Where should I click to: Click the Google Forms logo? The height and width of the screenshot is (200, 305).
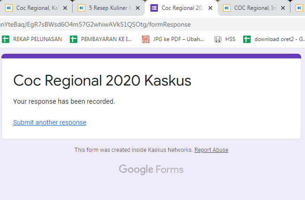pyautogui.click(x=151, y=170)
